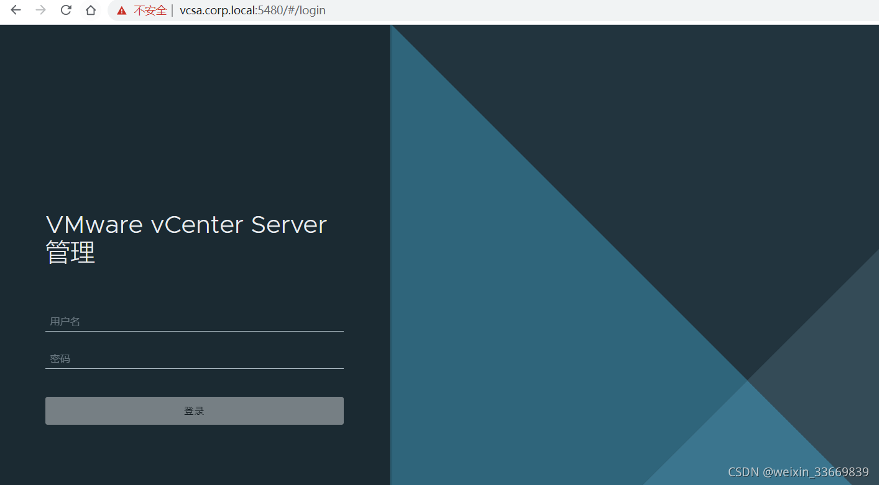The width and height of the screenshot is (879, 485).
Task: Open the browser home page icon
Action: 91,10
